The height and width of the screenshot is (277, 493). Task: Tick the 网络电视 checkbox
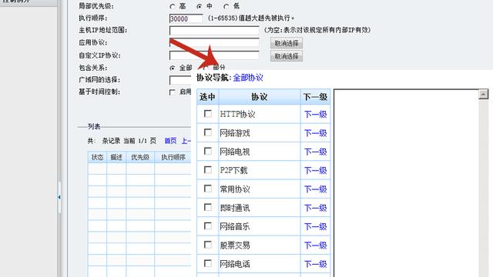pos(207,152)
